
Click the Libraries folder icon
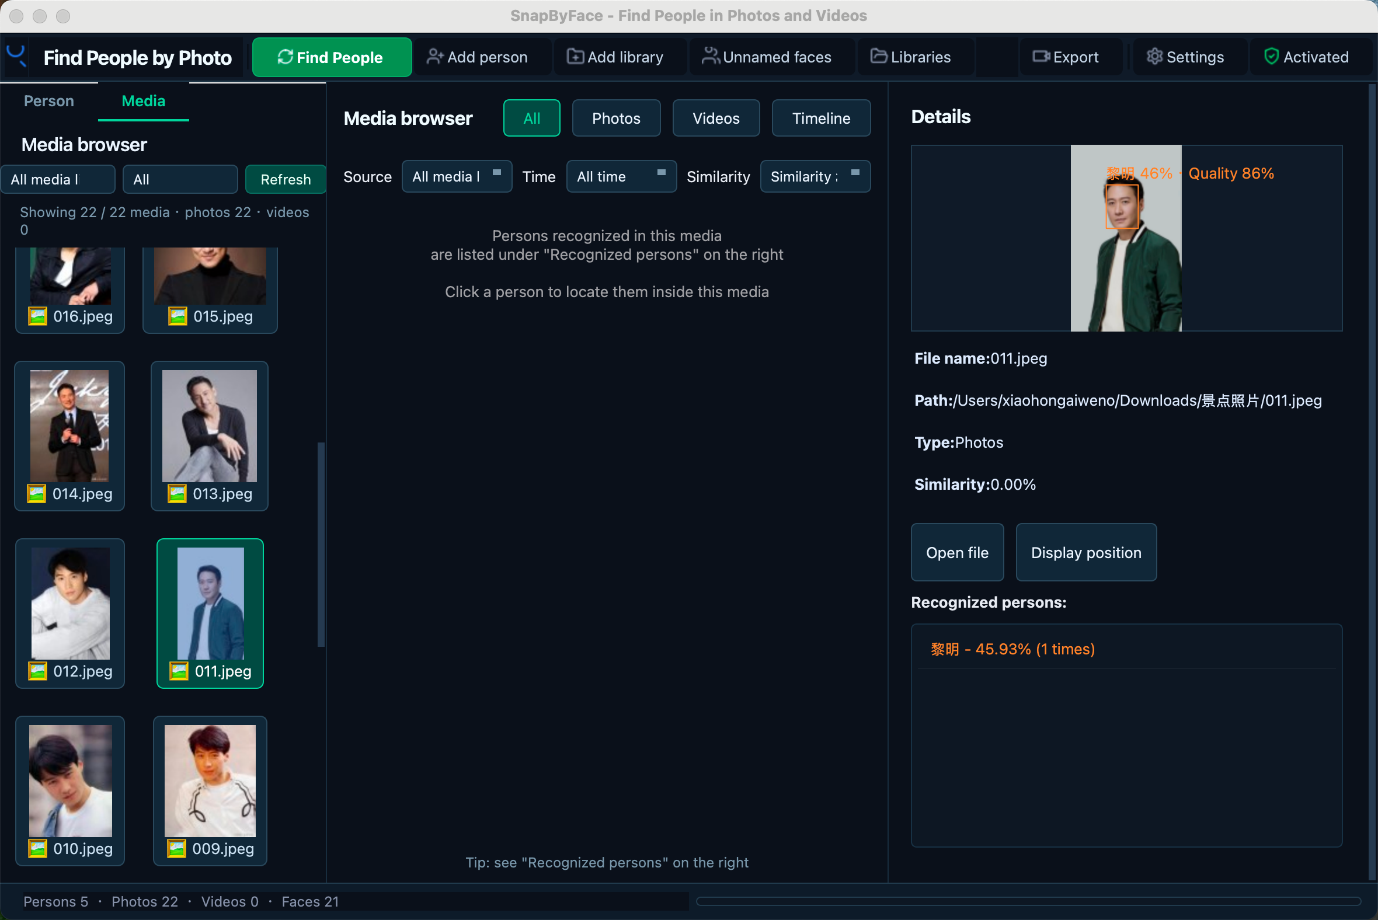[879, 56]
